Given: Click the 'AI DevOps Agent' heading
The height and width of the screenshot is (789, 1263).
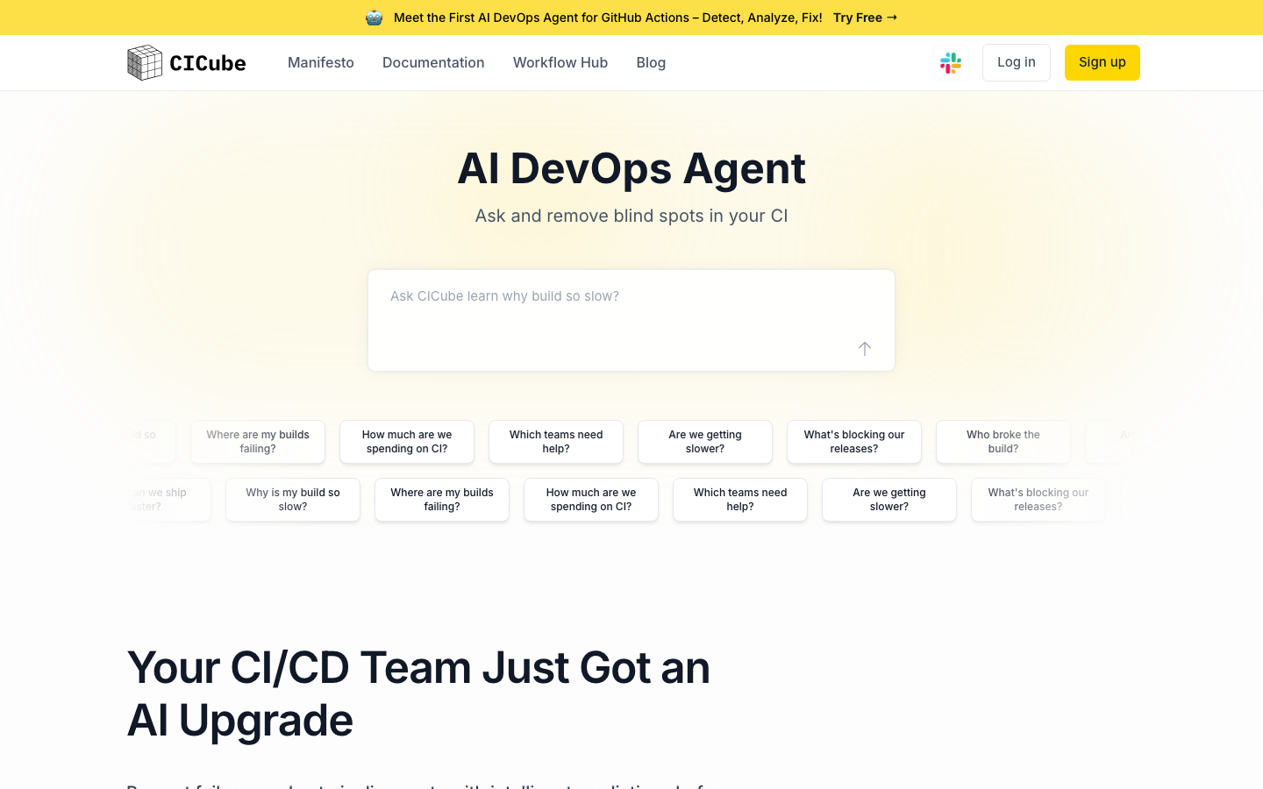Looking at the screenshot, I should 631,168.
